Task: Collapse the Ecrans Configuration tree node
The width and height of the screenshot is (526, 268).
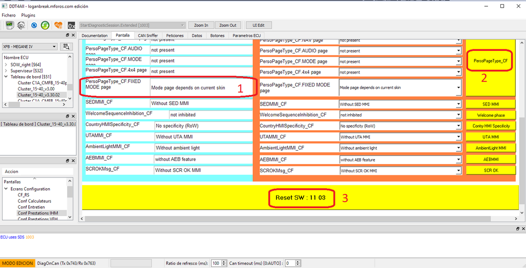Action: point(6,189)
